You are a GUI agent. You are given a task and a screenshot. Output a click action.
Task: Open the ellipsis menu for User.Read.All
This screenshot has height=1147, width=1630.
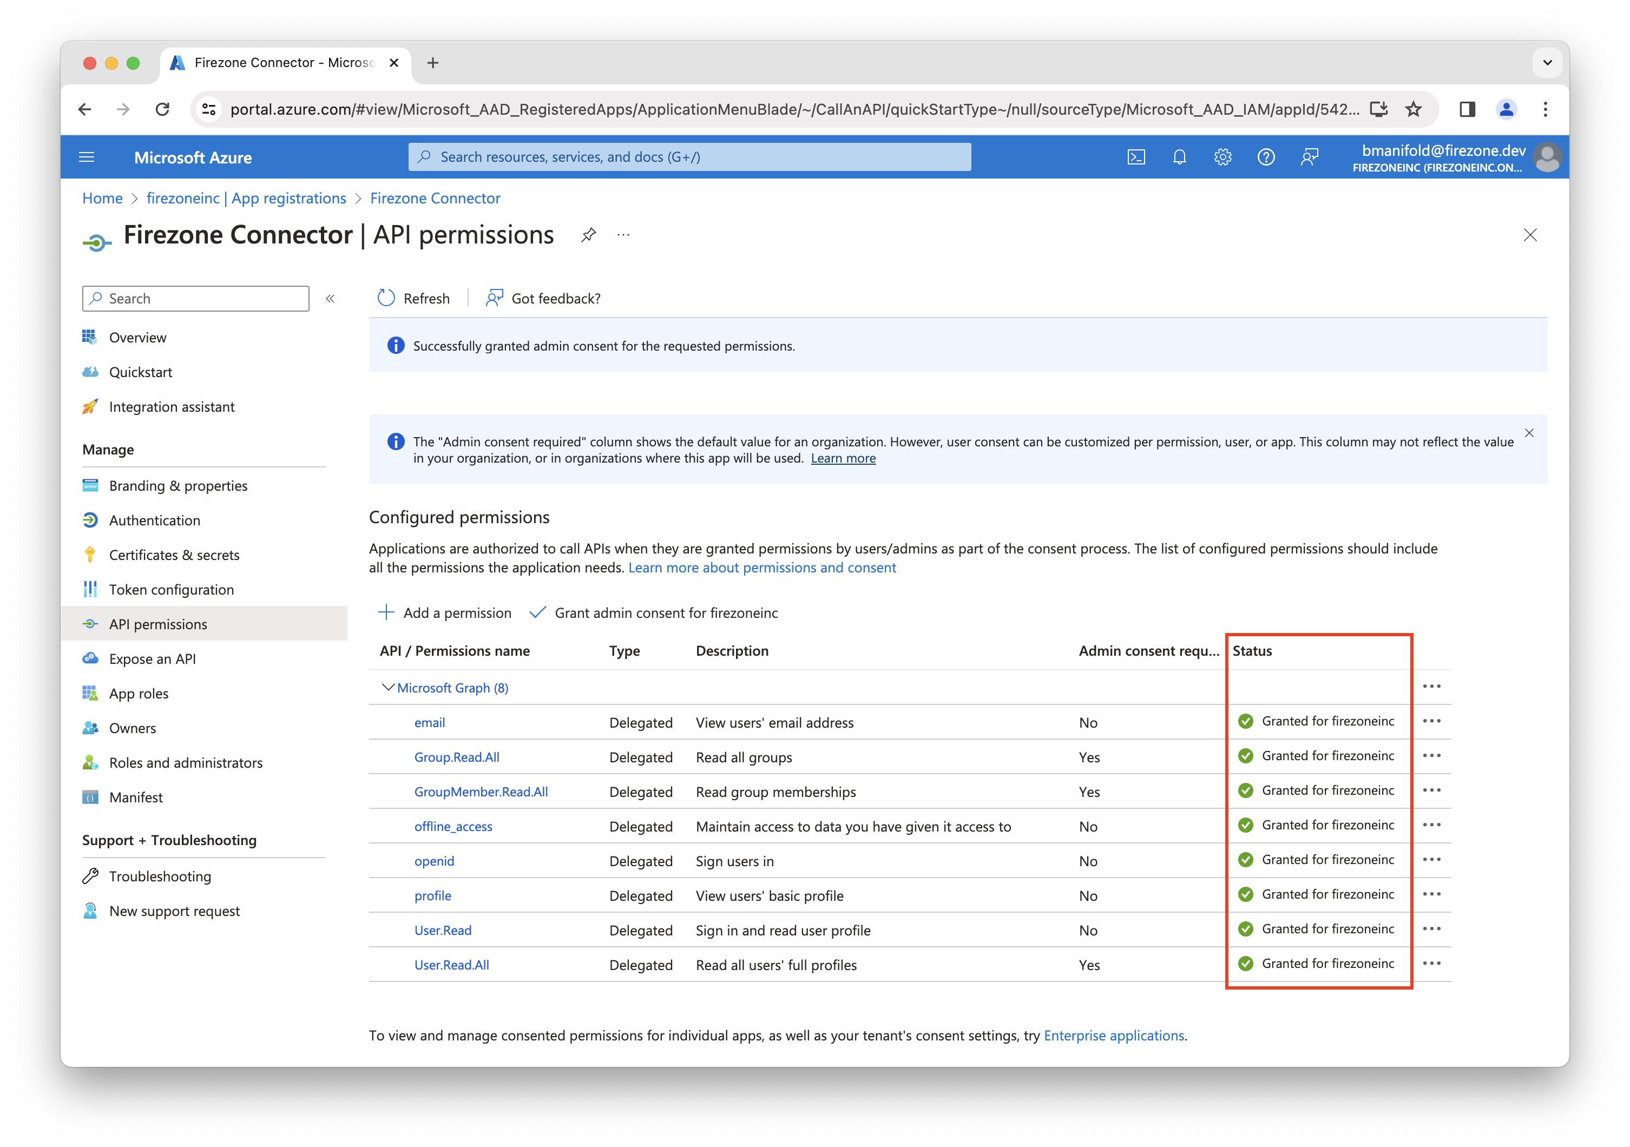[x=1432, y=963]
